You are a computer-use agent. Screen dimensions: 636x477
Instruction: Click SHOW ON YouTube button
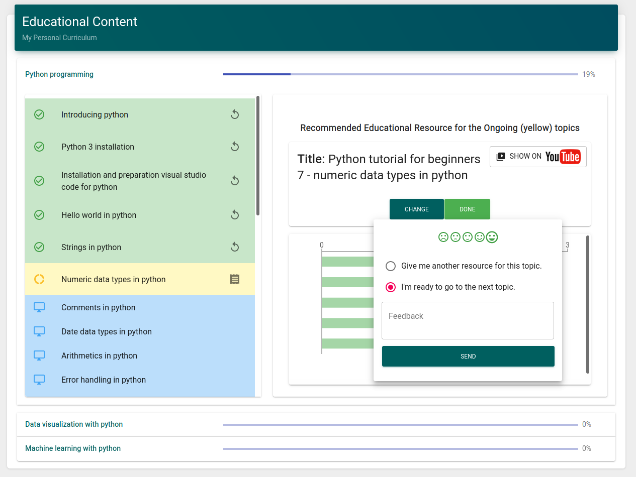click(538, 157)
